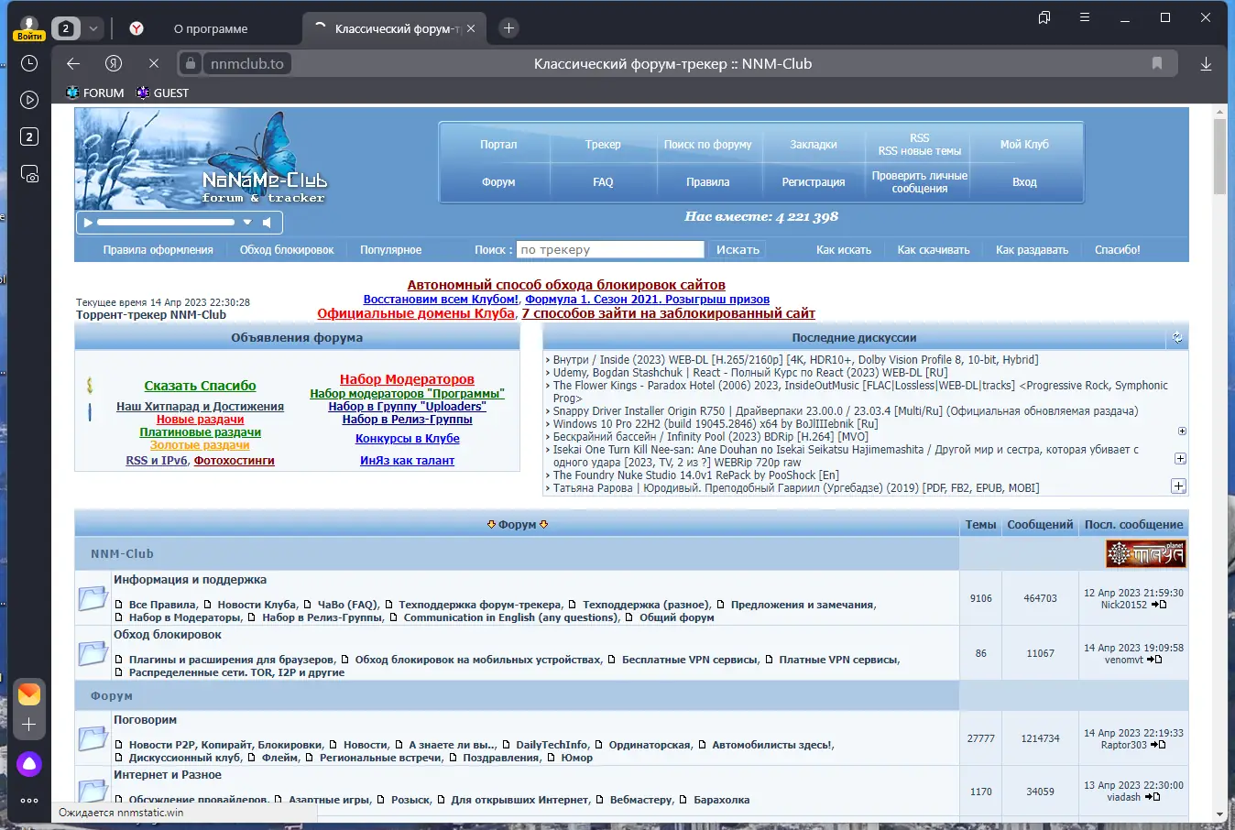1235x830 pixels.
Task: Expand the tab group chevron beside the 2 counter
Action: click(93, 28)
